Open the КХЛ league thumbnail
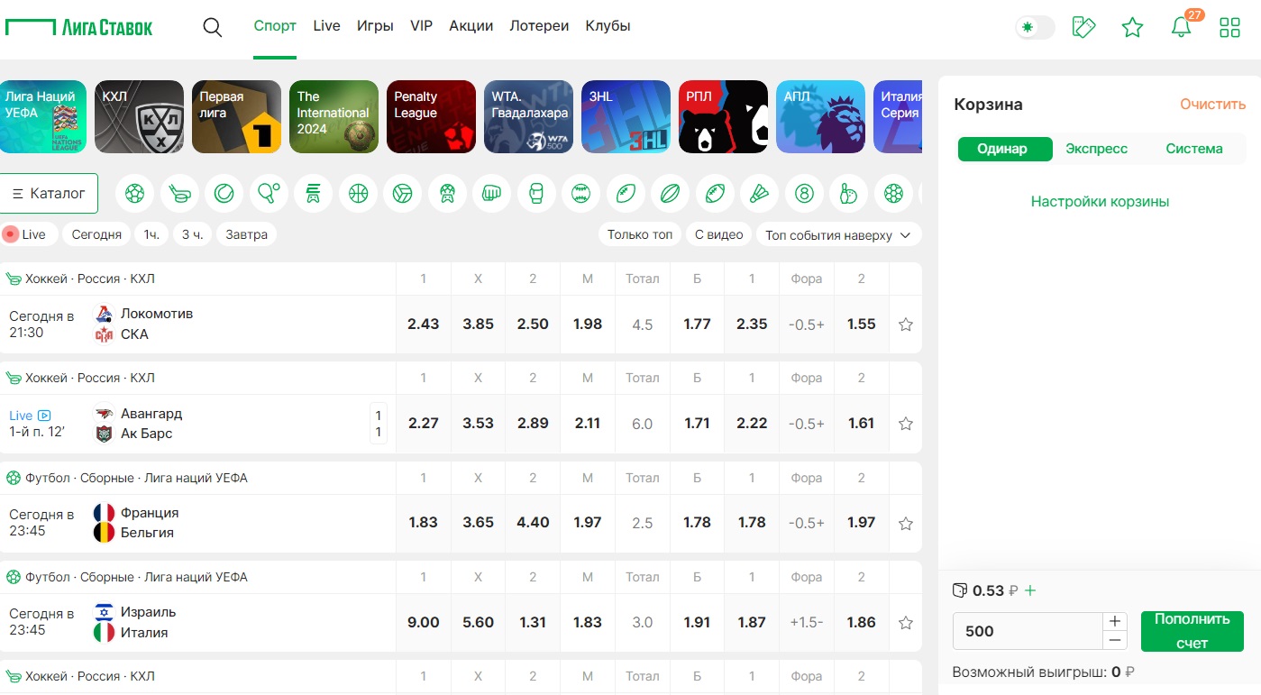The width and height of the screenshot is (1261, 695). [140, 117]
